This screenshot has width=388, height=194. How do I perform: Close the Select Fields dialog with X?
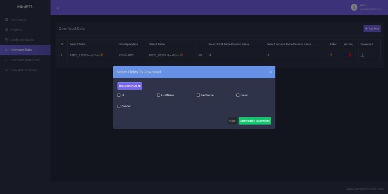click(270, 72)
